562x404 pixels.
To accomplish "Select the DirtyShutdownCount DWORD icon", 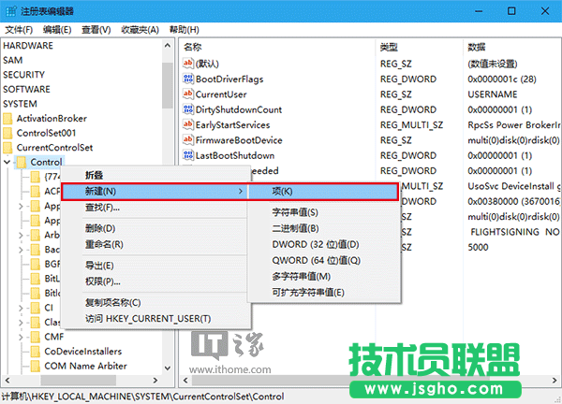I will (188, 109).
